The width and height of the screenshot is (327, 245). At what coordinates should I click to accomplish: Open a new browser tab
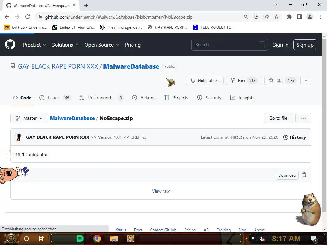coord(86,5)
